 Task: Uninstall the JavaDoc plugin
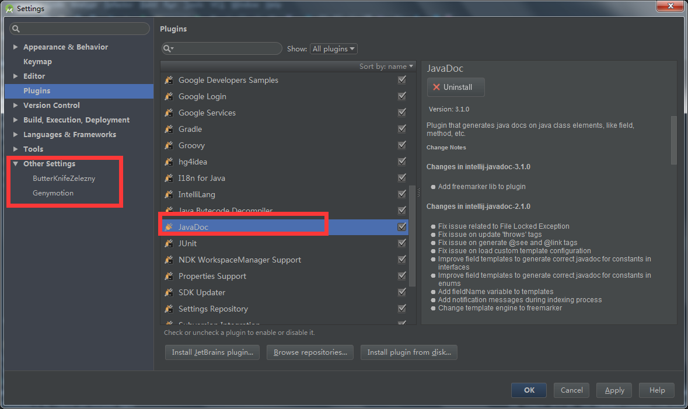(456, 87)
